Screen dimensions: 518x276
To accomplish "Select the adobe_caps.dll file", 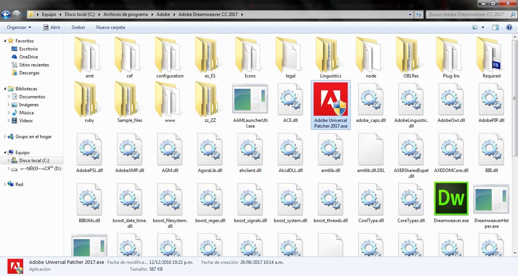I will [371, 103].
